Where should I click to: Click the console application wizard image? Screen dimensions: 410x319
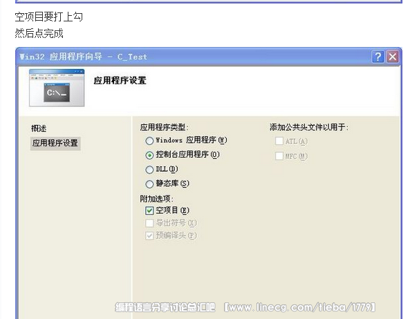[57, 88]
